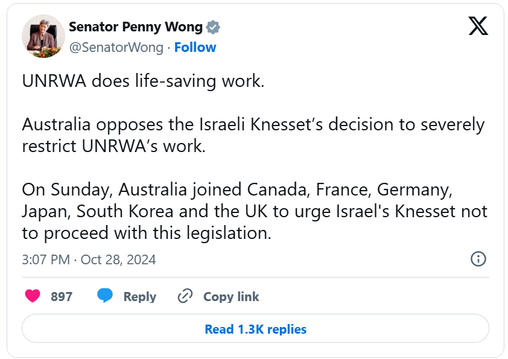Click the line starting 'restrict UNRWA's work'
Screen dimensions: 508x359
coord(114,146)
